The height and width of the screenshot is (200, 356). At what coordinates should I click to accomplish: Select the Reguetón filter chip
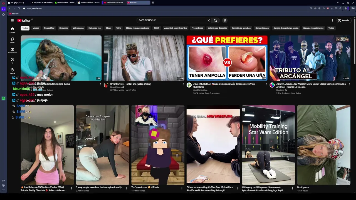click(63, 28)
